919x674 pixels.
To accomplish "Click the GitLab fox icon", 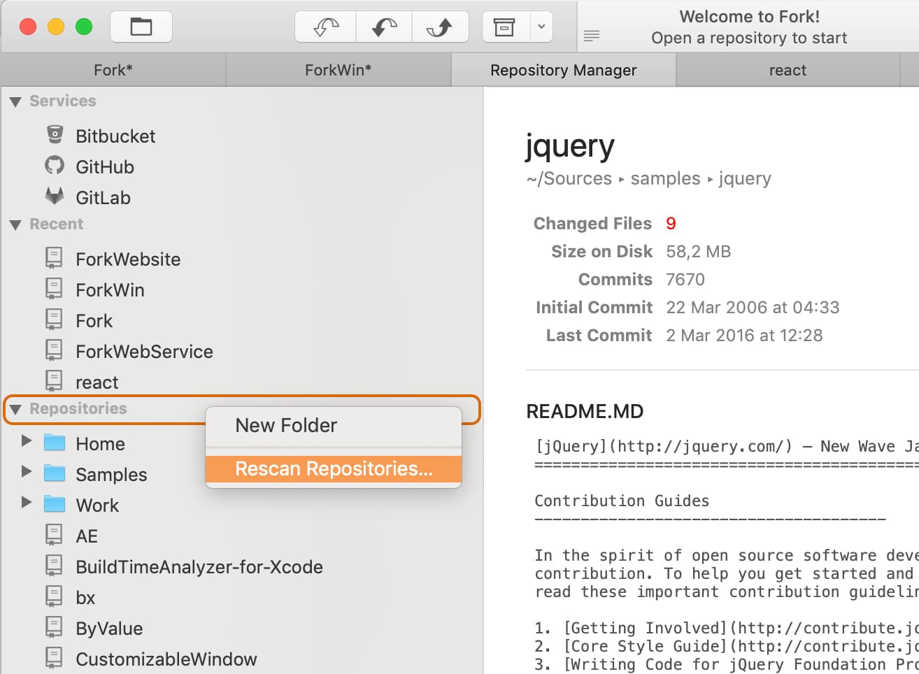I will (55, 196).
